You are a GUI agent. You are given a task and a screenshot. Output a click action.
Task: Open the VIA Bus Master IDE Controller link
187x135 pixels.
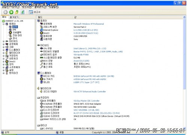(x=86, y=101)
